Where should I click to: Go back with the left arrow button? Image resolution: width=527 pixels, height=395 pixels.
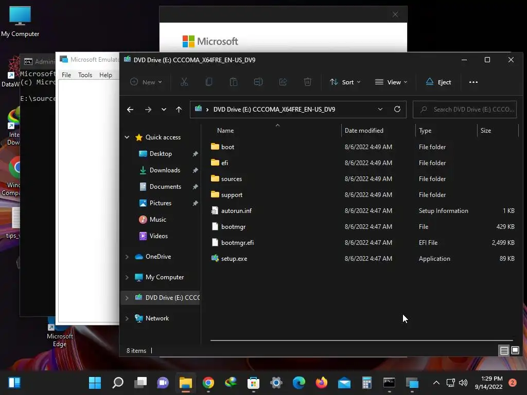[x=130, y=110]
